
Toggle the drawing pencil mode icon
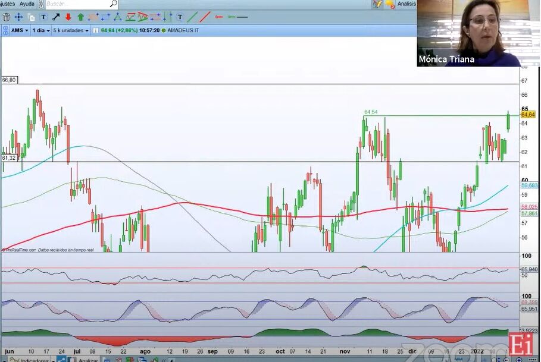(377, 4)
